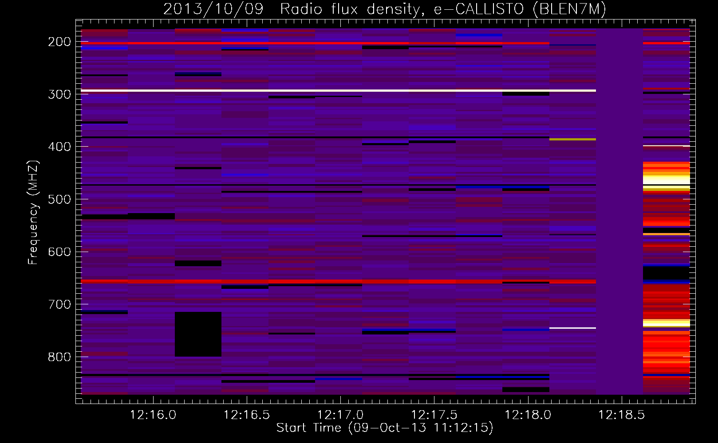718x443 pixels.
Task: Click the 'Frequency (MHZ)' axis label
Action: point(33,212)
